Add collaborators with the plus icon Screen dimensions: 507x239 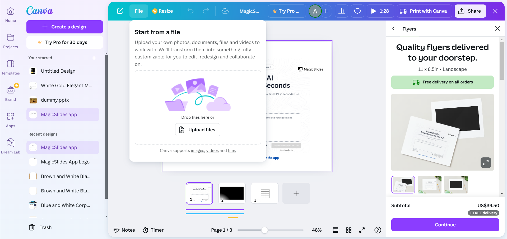(326, 11)
